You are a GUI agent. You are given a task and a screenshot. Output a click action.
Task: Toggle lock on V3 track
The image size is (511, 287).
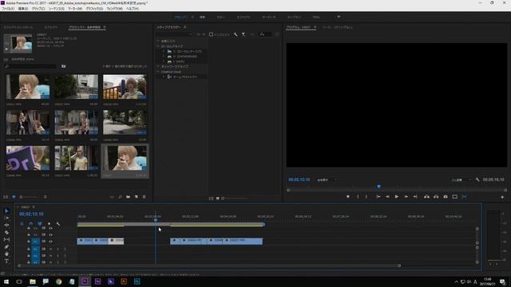(29, 229)
